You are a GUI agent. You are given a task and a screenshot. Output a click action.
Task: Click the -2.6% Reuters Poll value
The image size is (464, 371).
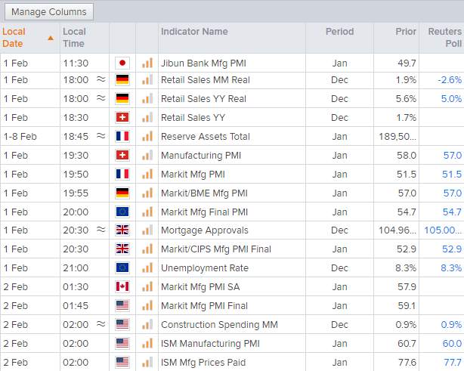[x=450, y=80]
